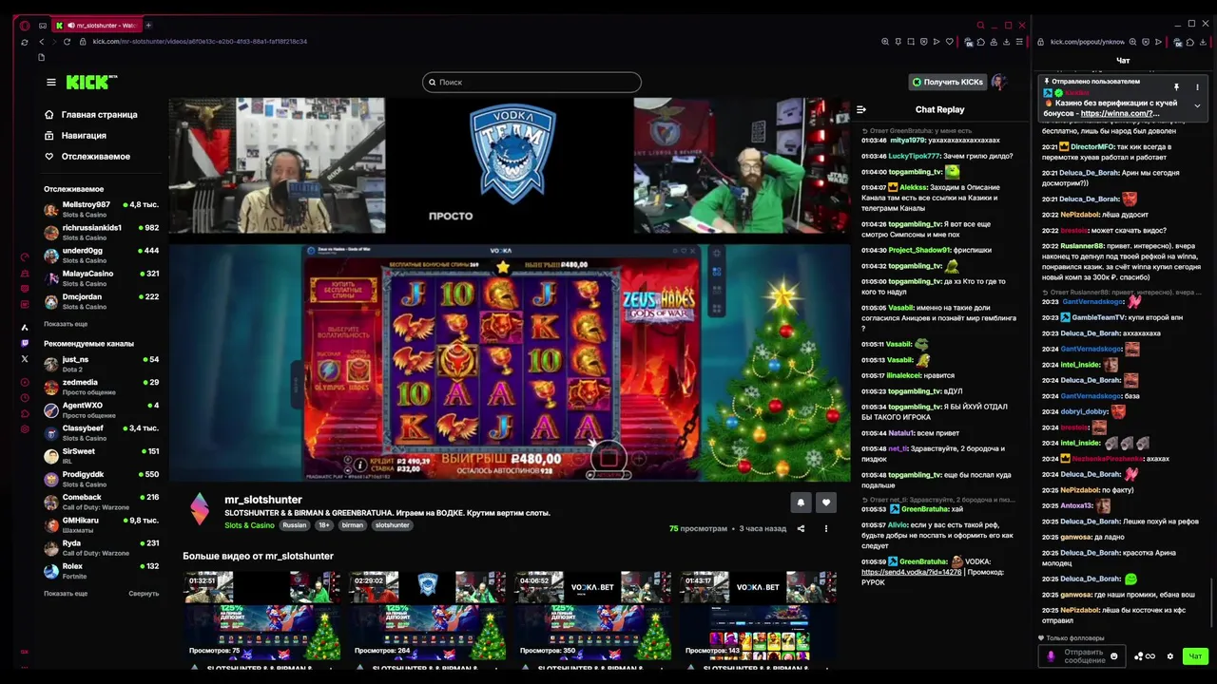This screenshot has height=684, width=1217.
Task: Open Opera downloads icon in main window
Action: click(x=1007, y=42)
